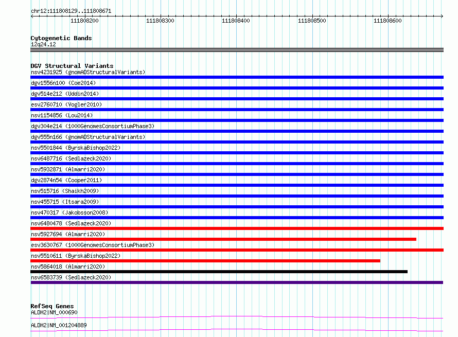Click nsv470317 (Jakobsson2008) label
This screenshot has width=458, height=337.
click(x=69, y=212)
